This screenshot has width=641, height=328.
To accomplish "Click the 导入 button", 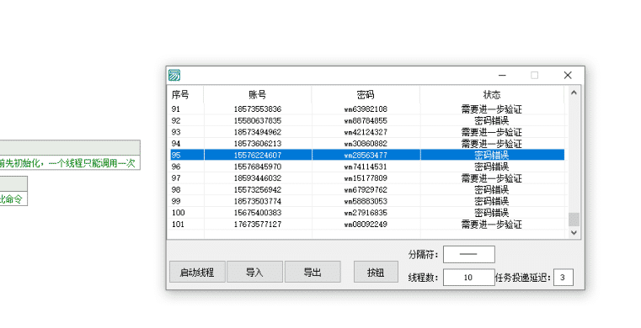I will click(x=254, y=272).
